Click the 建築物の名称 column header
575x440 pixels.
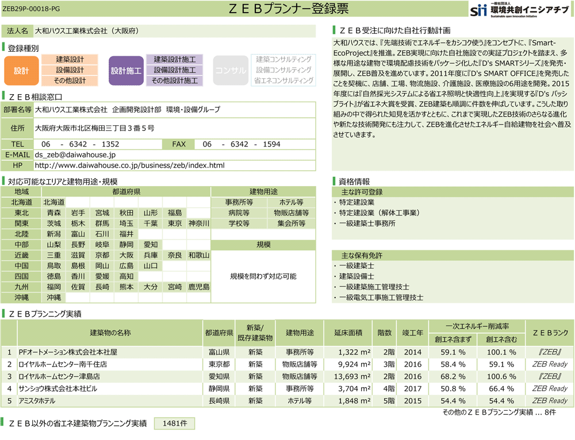pyautogui.click(x=110, y=333)
